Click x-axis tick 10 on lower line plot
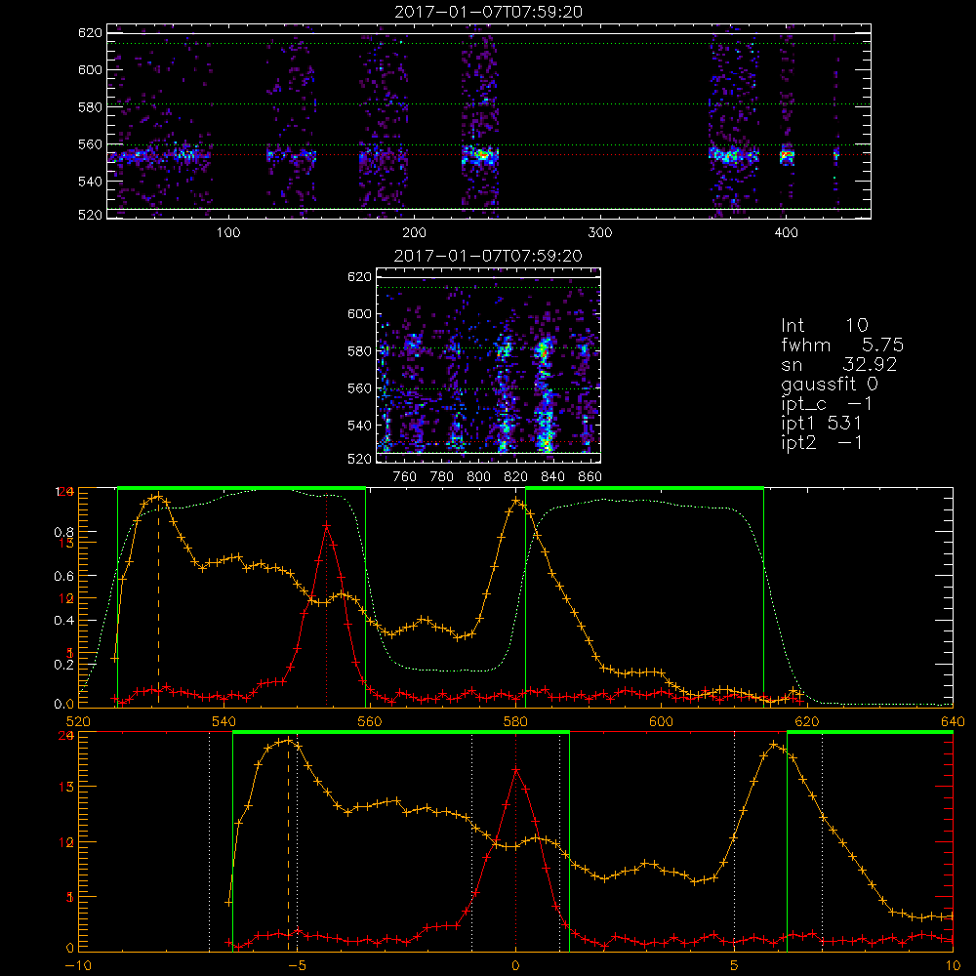This screenshot has width=976, height=976. pos(953,965)
